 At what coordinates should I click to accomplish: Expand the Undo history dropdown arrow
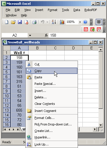pyautogui.click(x=47, y=22)
